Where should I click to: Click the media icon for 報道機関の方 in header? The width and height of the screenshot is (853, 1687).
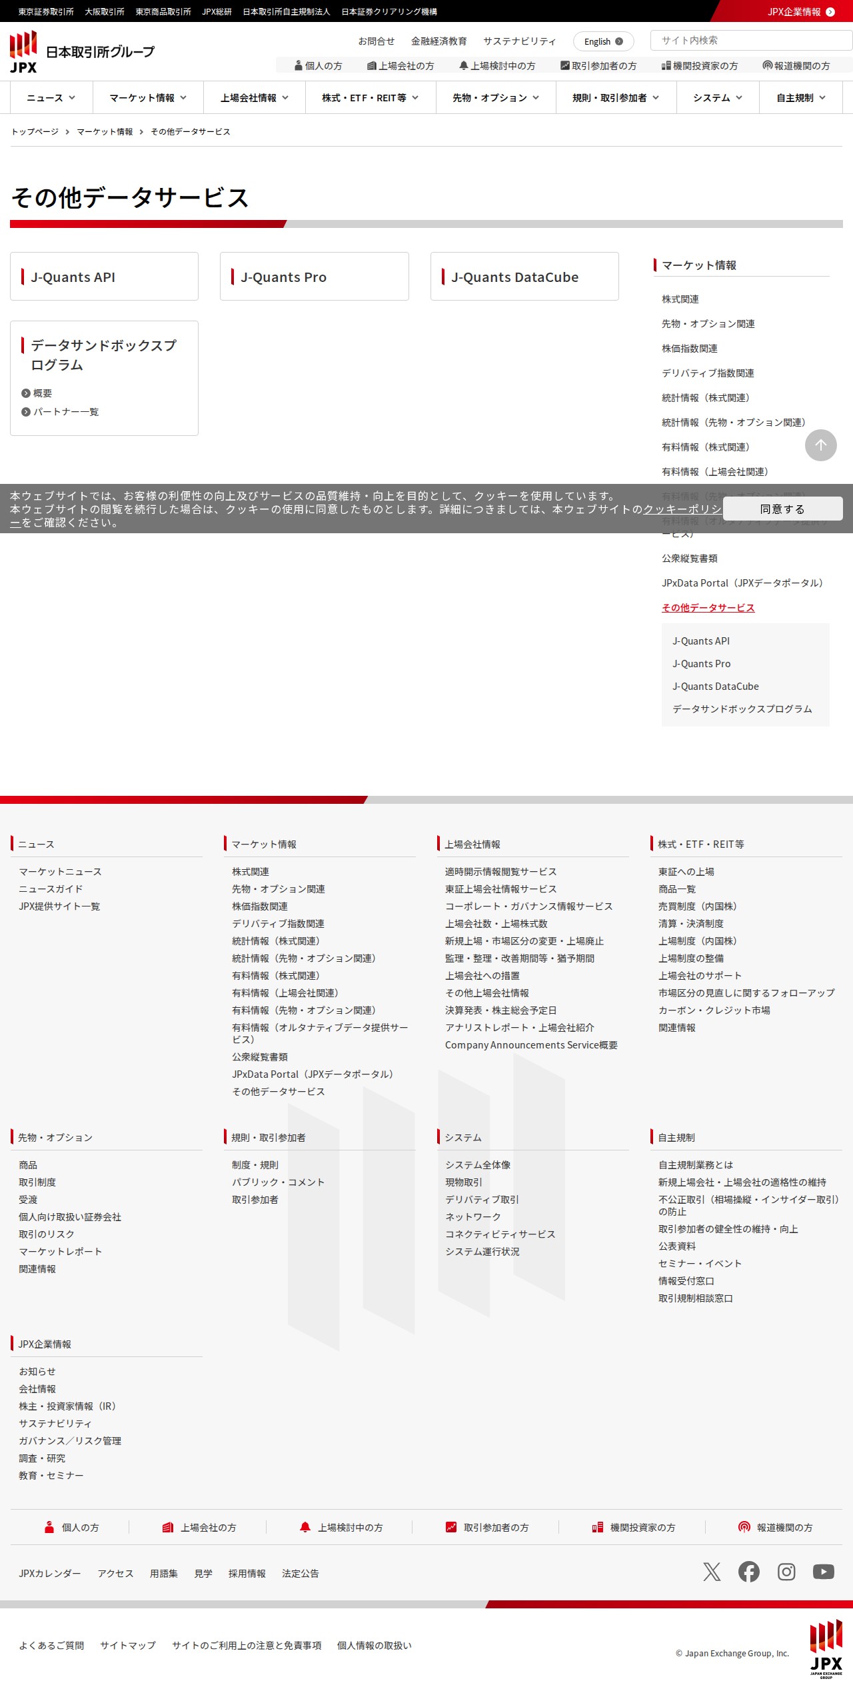pos(768,66)
